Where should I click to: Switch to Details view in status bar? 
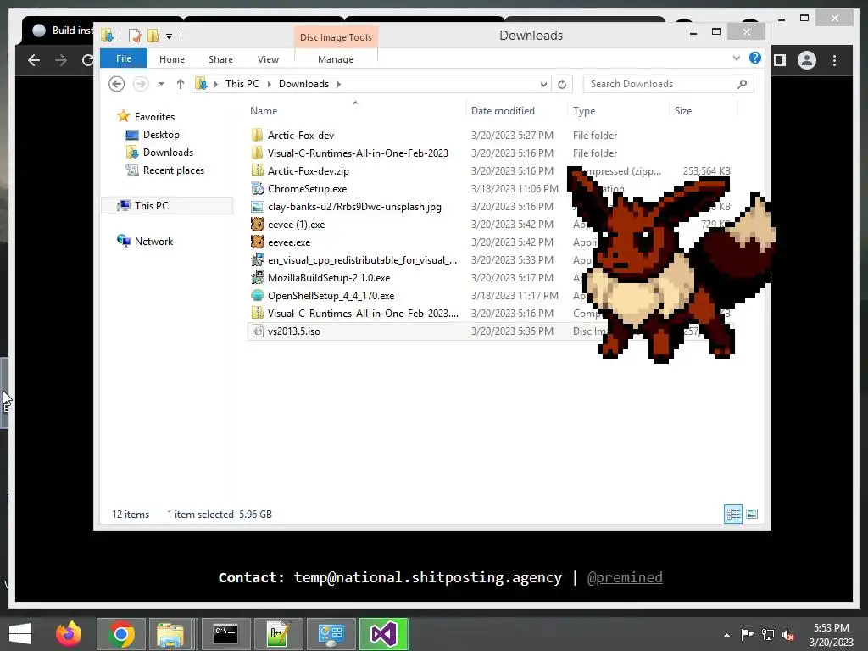733,515
